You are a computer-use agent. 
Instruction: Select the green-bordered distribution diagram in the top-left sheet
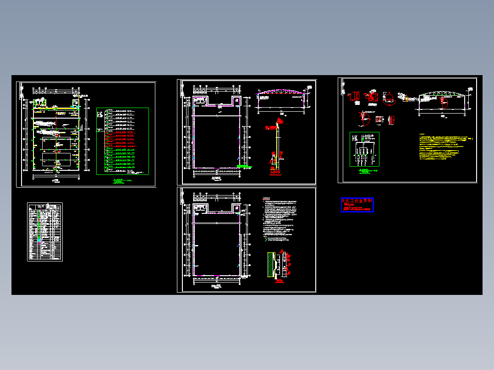coord(122,141)
